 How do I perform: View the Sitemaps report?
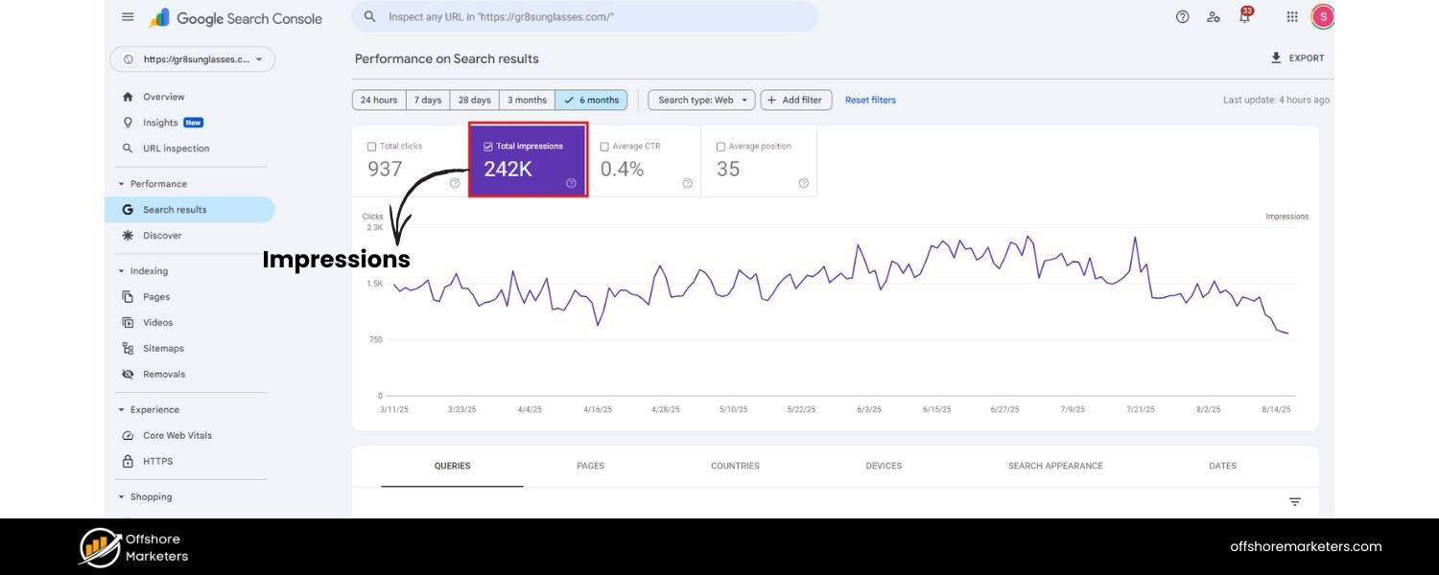tap(163, 347)
